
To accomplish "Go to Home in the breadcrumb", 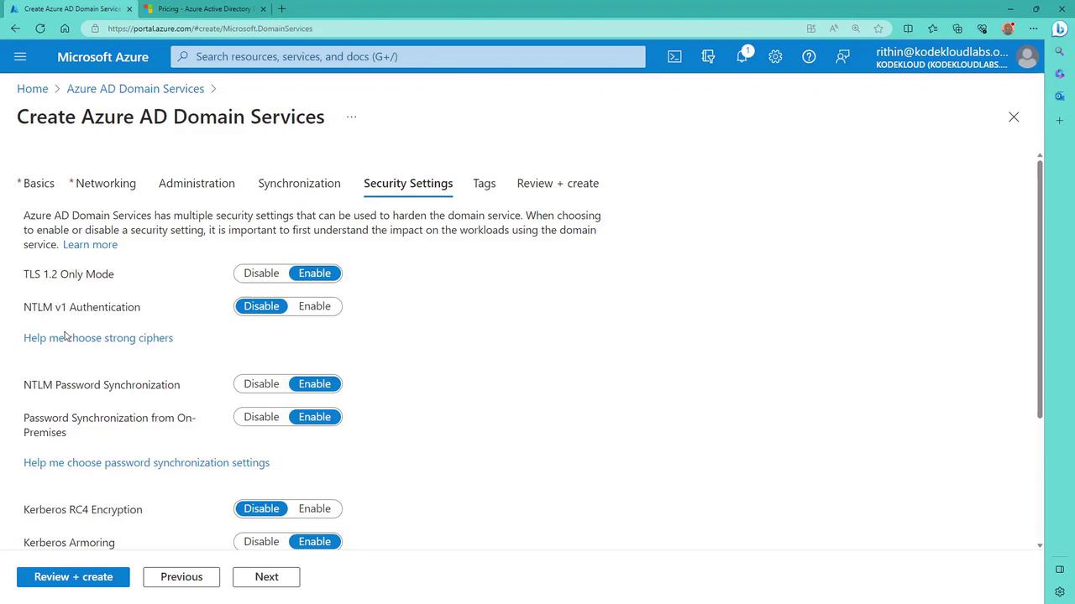I will point(33,89).
